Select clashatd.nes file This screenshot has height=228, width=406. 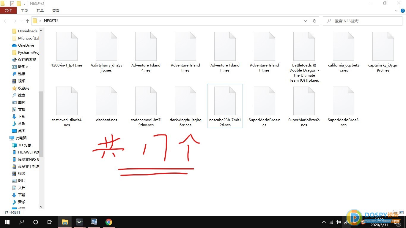point(106,104)
